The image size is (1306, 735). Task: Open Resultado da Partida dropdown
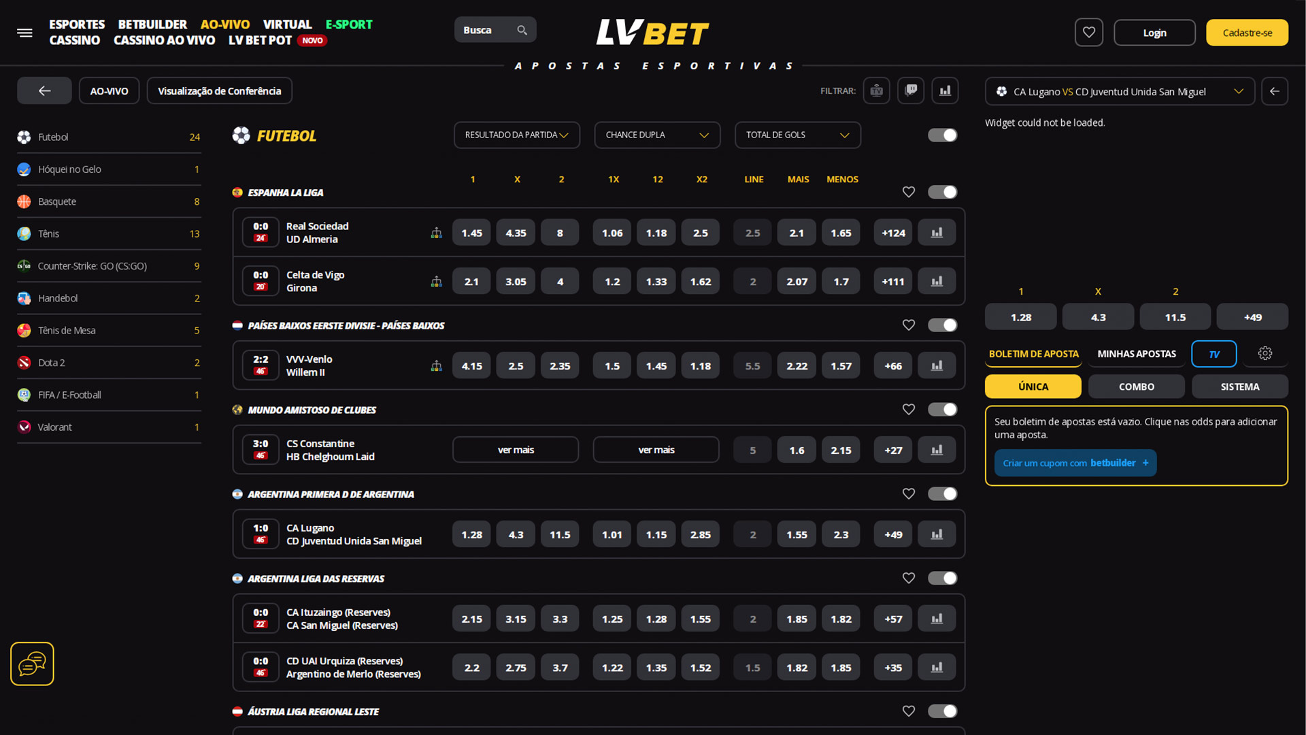(x=516, y=135)
